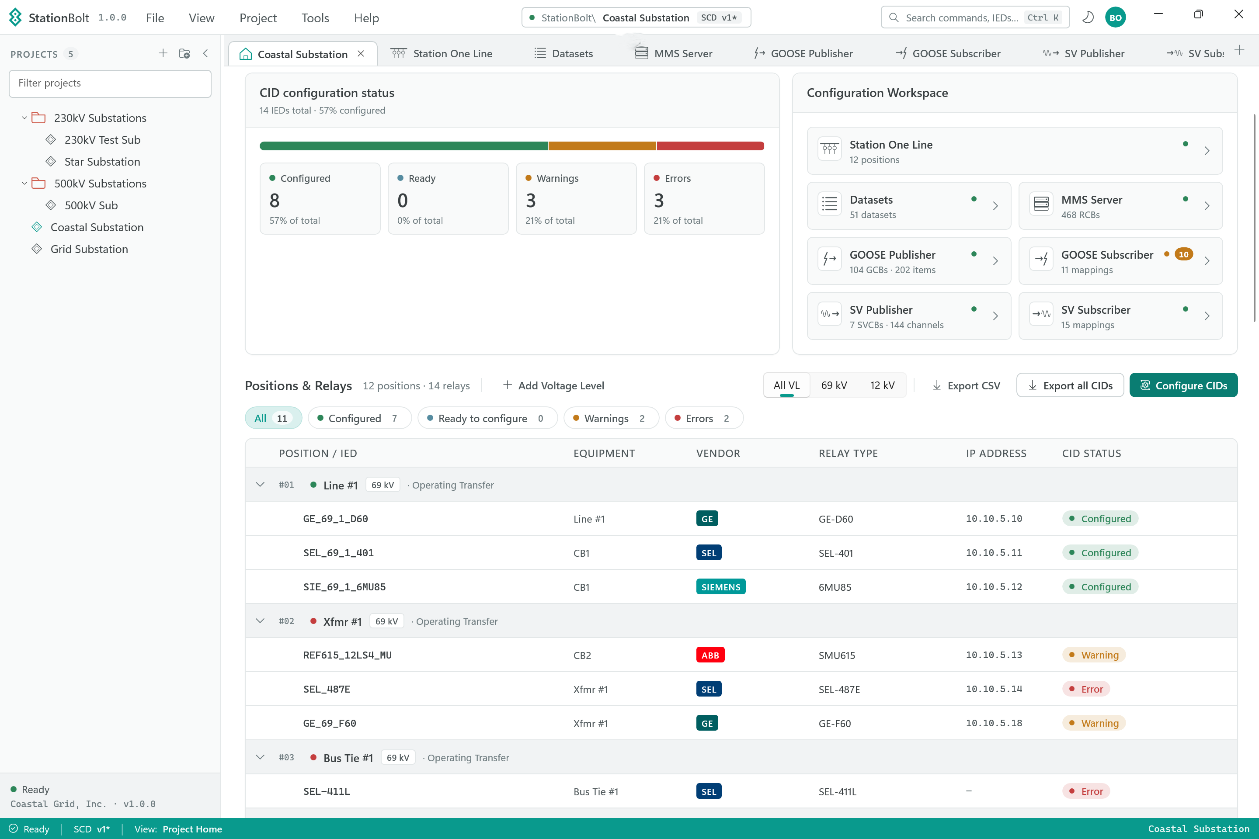The height and width of the screenshot is (839, 1259).
Task: Click the 230kV Test Sub diamond icon
Action: click(51, 140)
